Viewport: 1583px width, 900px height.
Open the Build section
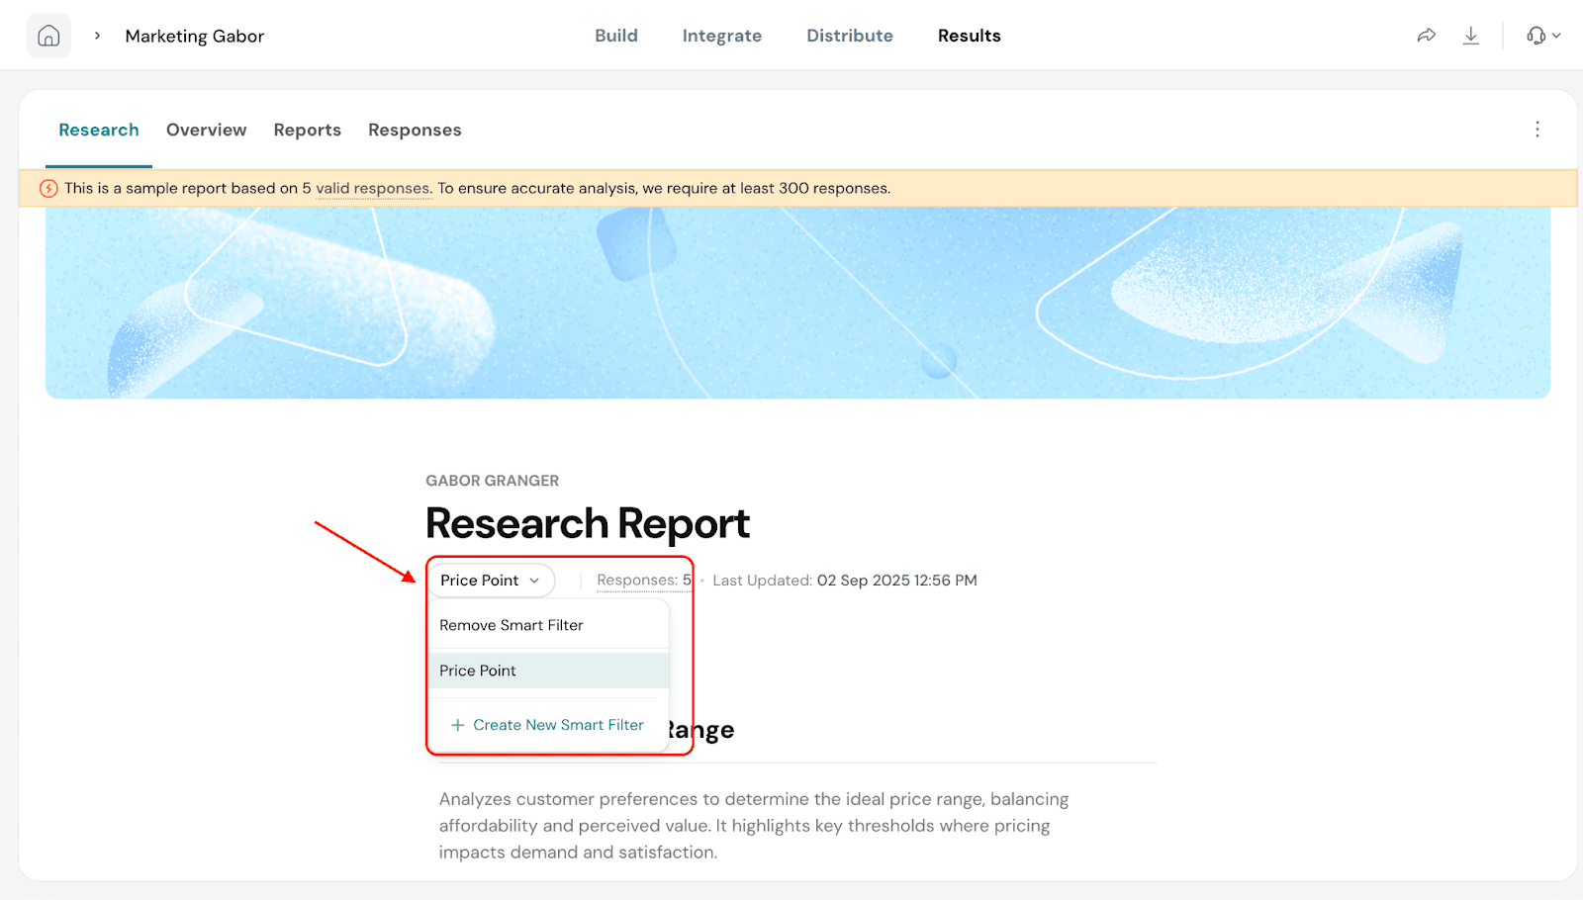pos(615,36)
